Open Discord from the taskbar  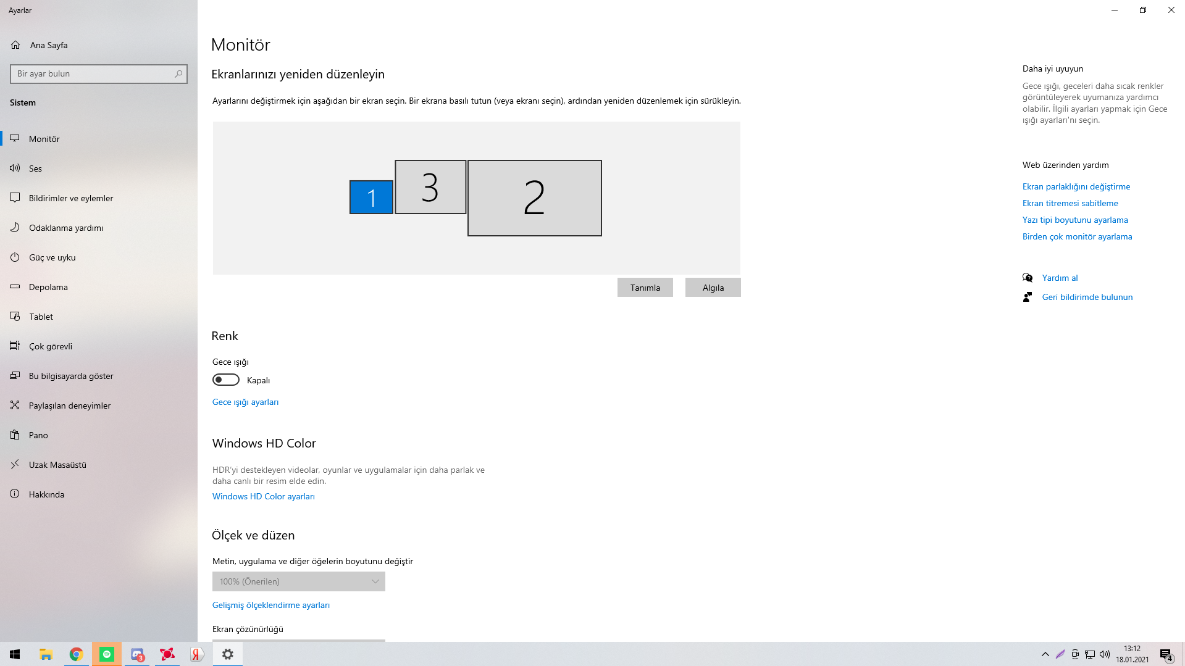(137, 654)
